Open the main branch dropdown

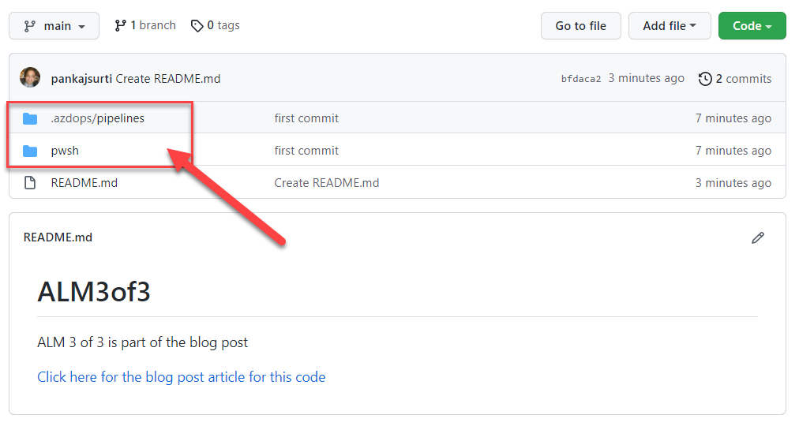coord(54,26)
